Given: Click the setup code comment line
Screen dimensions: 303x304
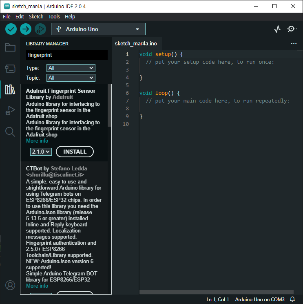Looking at the screenshot, I should (210, 62).
